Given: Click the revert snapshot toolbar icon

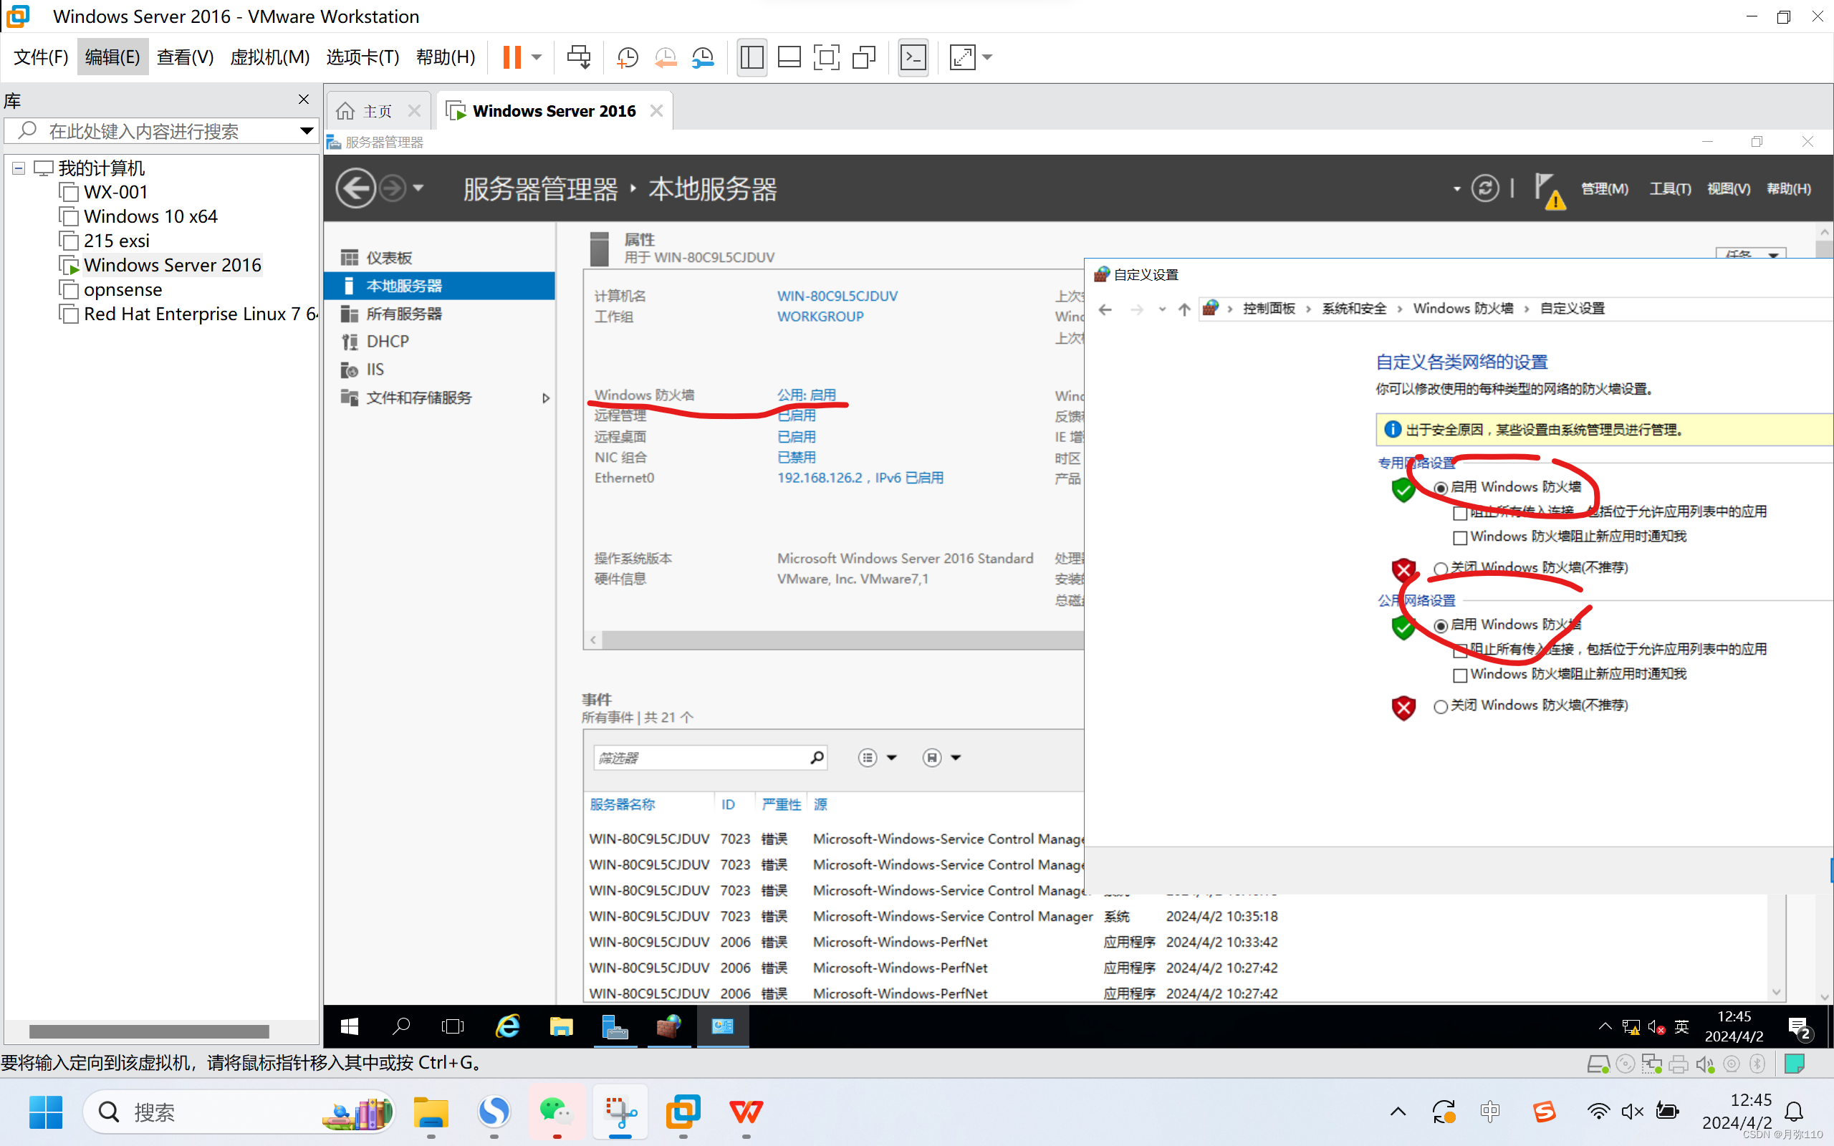Looking at the screenshot, I should (665, 57).
